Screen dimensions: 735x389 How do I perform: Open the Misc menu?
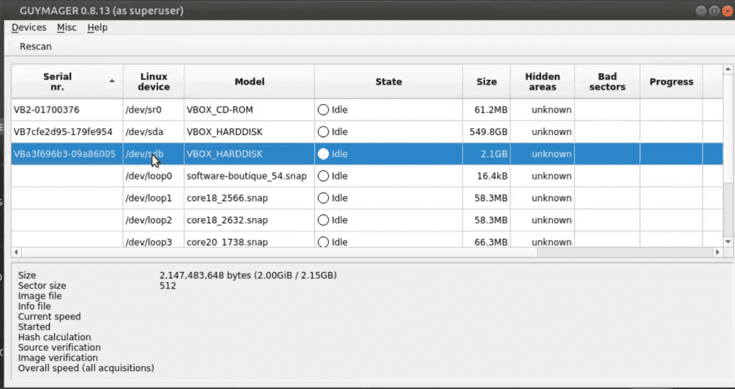[x=67, y=27]
